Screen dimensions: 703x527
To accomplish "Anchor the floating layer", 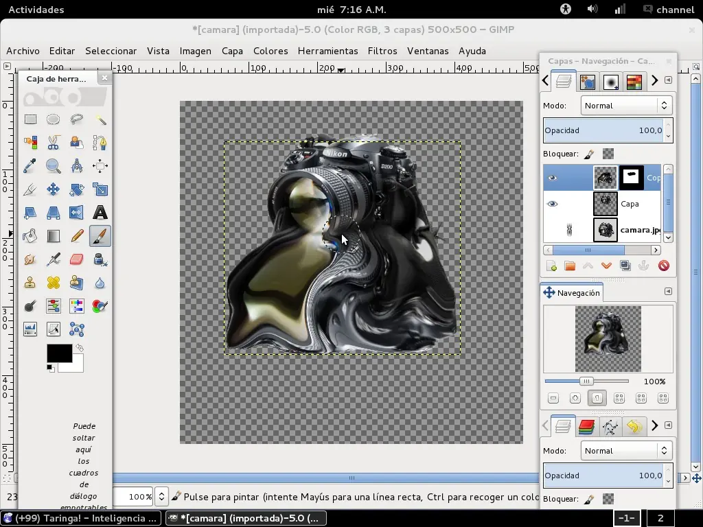I will click(644, 266).
